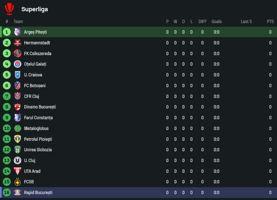
Task: Open the Farul Constanța team link
Action: [38, 118]
